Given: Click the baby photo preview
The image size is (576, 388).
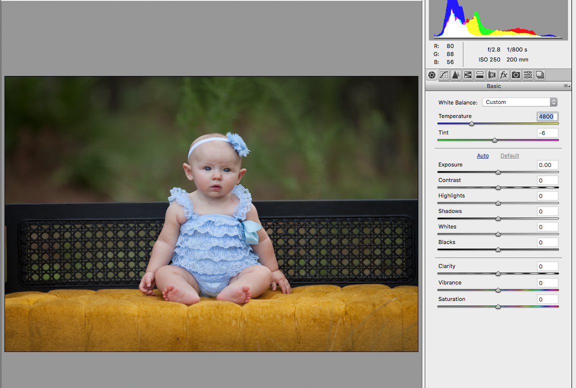Looking at the screenshot, I should pyautogui.click(x=211, y=213).
